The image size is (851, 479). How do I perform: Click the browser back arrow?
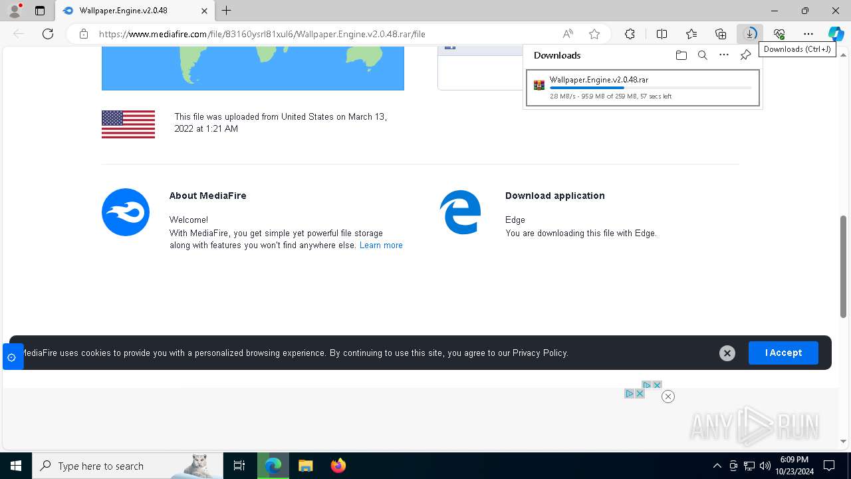19,34
